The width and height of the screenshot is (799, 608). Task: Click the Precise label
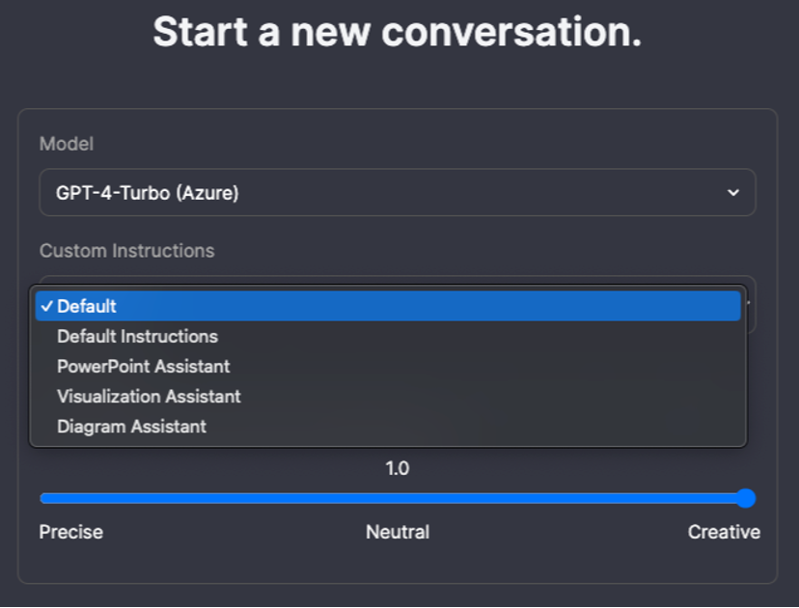coord(70,532)
